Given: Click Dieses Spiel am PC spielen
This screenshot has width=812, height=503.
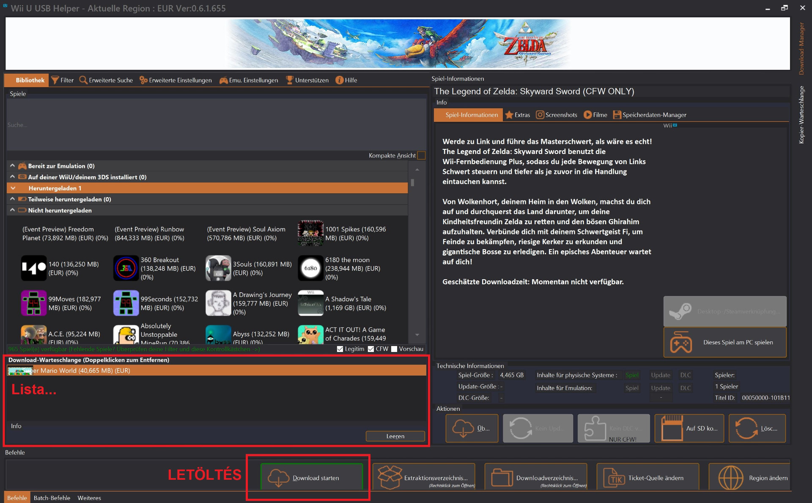Looking at the screenshot, I should click(725, 342).
